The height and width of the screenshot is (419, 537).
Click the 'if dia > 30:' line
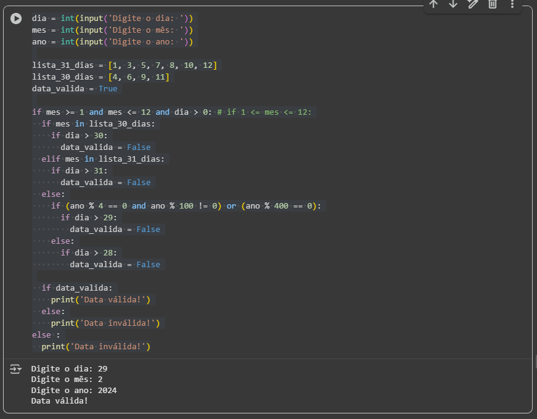pos(79,136)
